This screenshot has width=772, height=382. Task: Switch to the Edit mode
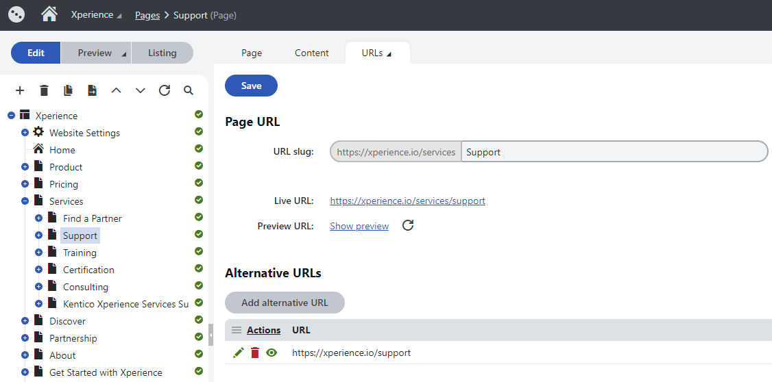(x=36, y=53)
